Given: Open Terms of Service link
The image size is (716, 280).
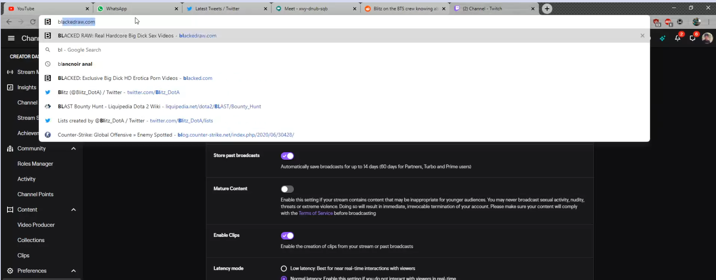Looking at the screenshot, I should click(x=316, y=213).
